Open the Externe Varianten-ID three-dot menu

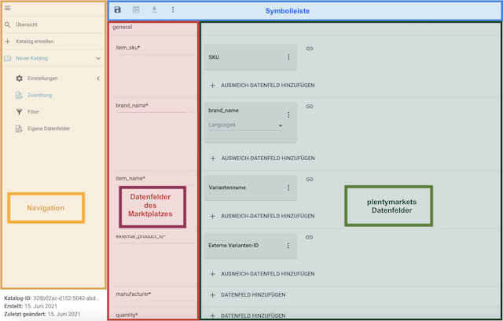[x=288, y=246]
